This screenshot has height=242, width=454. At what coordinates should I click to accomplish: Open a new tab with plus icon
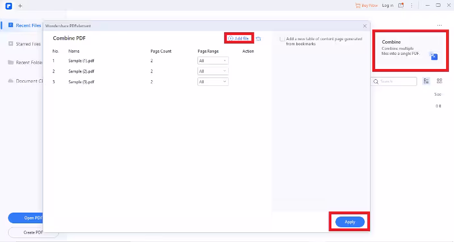pyautogui.click(x=20, y=6)
